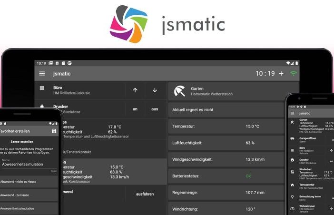Tap the Terrassentür home icon
Screen dimensions: 334x215
click(x=292, y=185)
